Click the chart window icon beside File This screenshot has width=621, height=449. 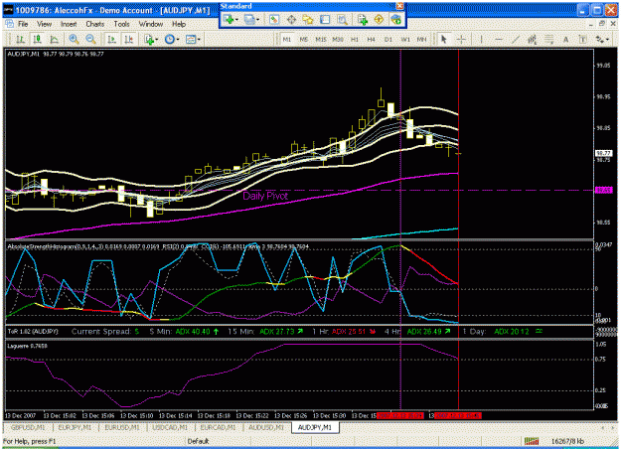tap(9, 24)
